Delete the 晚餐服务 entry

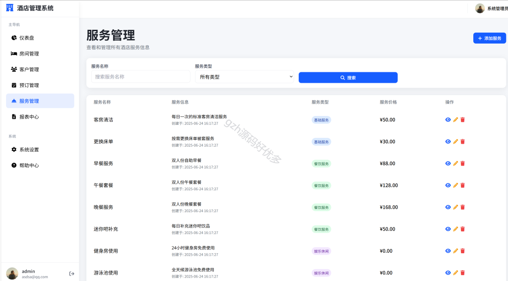pyautogui.click(x=463, y=207)
